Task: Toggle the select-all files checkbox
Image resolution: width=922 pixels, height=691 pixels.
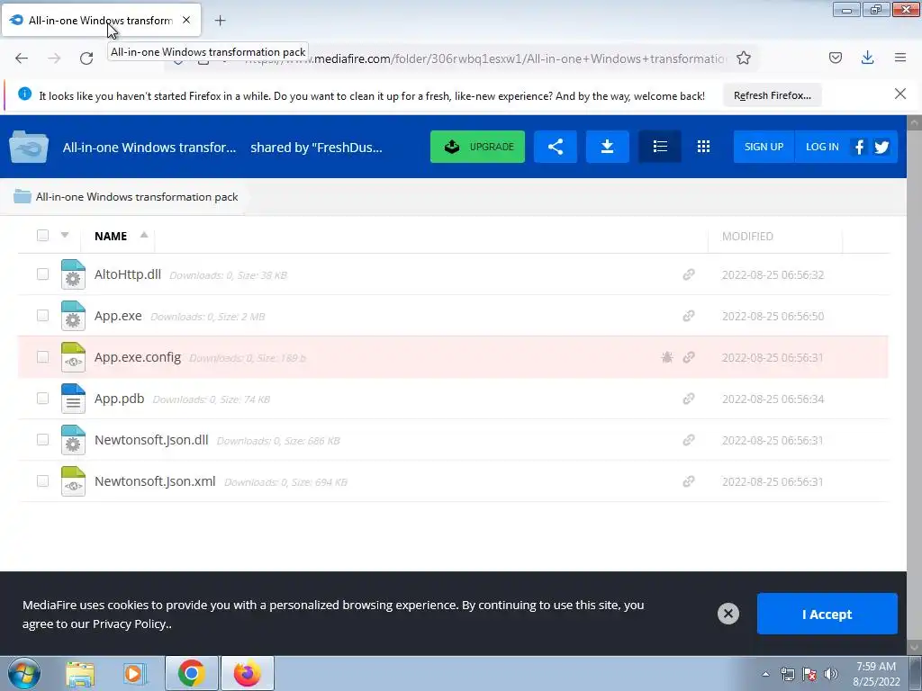Action: click(x=42, y=236)
